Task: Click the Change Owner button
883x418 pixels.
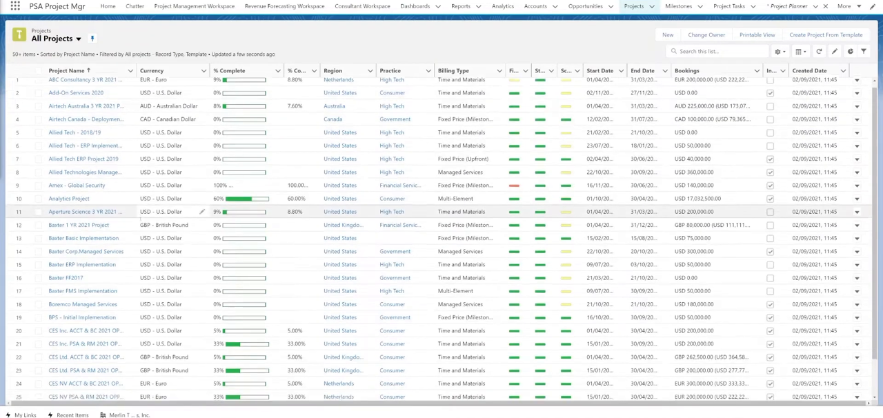Action: (706, 35)
